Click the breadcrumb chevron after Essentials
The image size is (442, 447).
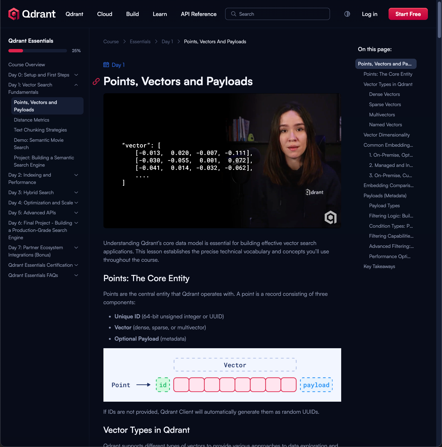pyautogui.click(x=156, y=42)
